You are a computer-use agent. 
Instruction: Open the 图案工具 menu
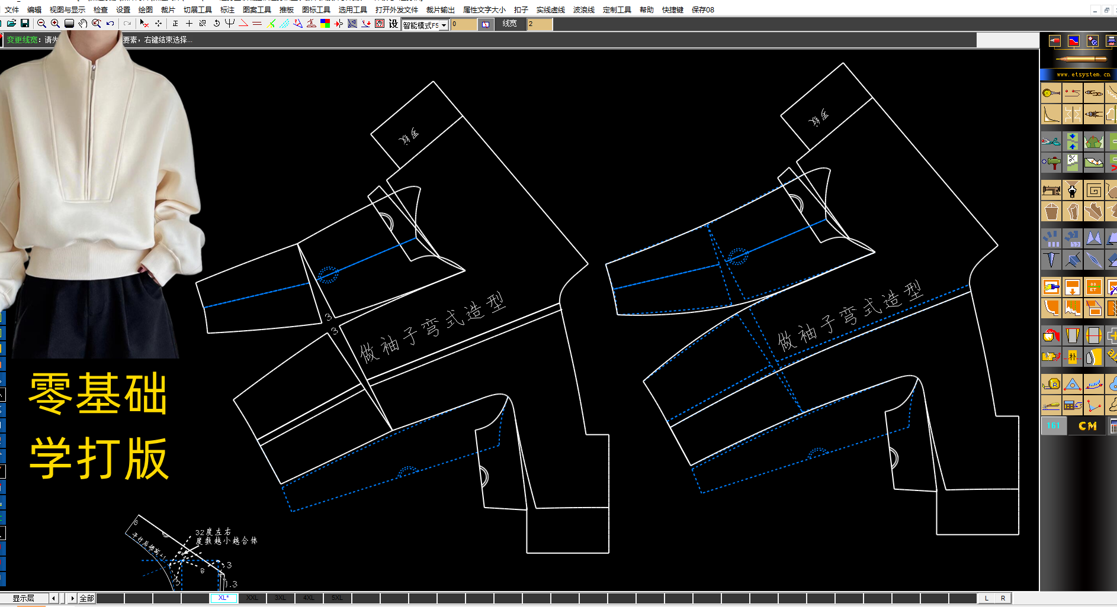pos(257,9)
